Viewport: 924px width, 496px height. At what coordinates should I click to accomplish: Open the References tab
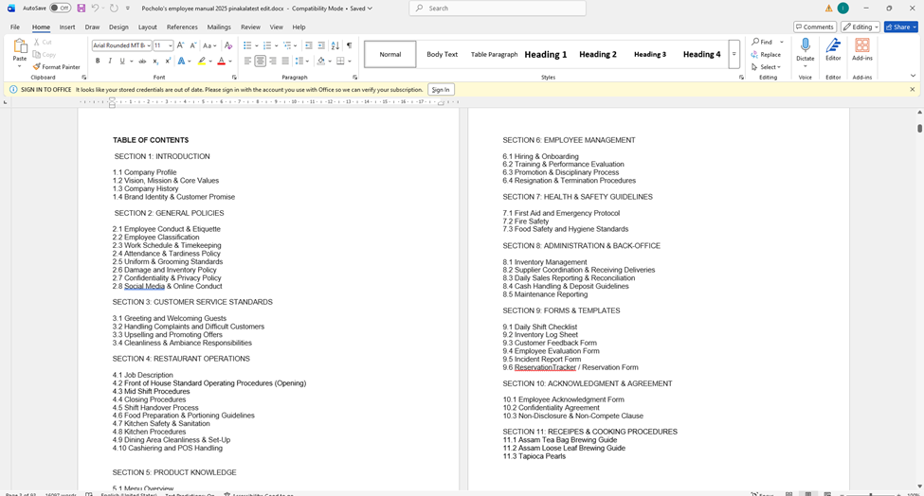[182, 27]
